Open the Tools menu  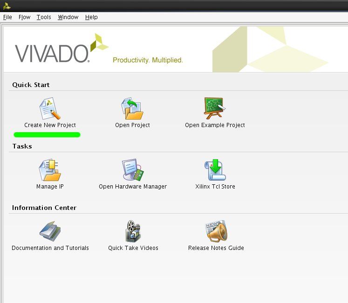click(x=44, y=17)
